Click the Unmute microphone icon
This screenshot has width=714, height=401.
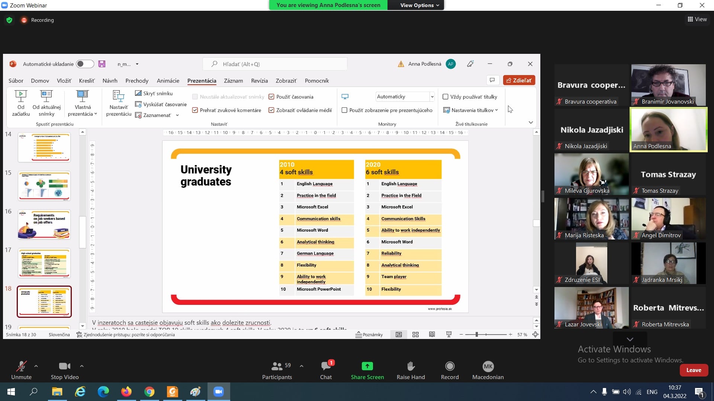coord(21,366)
